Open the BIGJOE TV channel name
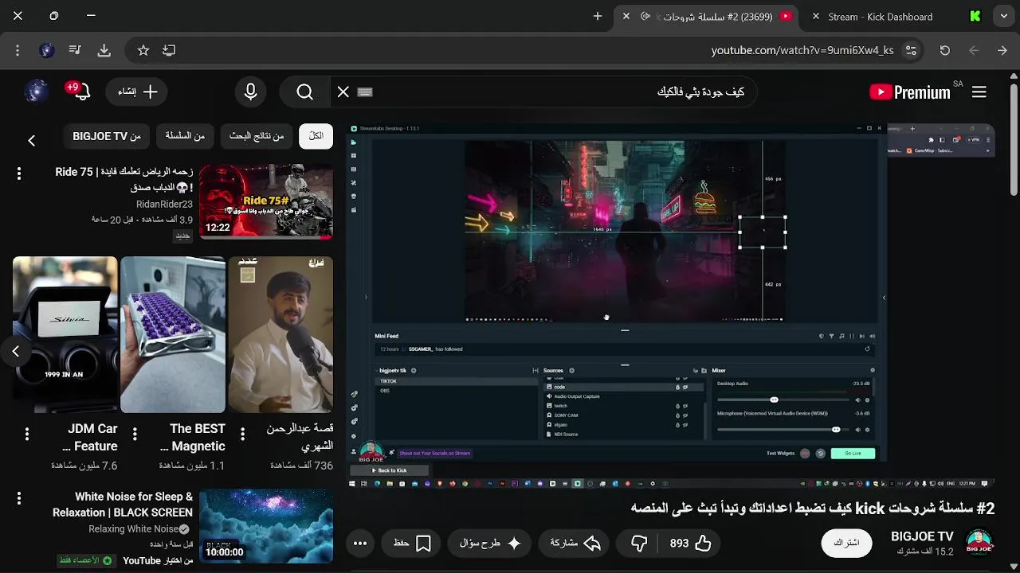The image size is (1020, 573). point(922,536)
